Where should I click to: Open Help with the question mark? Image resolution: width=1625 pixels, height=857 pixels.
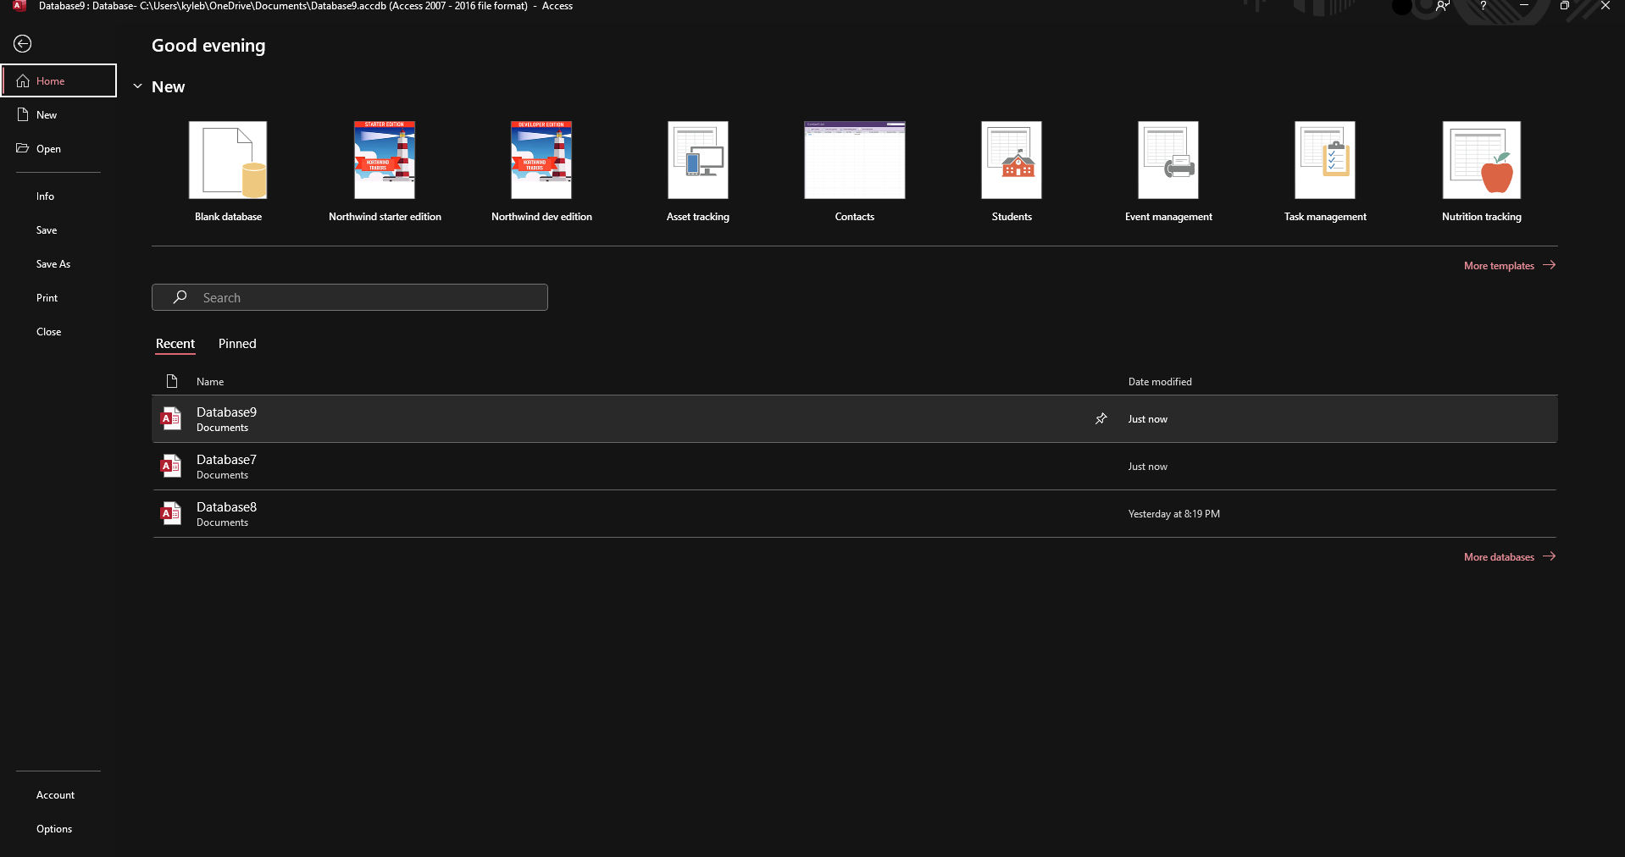[x=1483, y=6]
